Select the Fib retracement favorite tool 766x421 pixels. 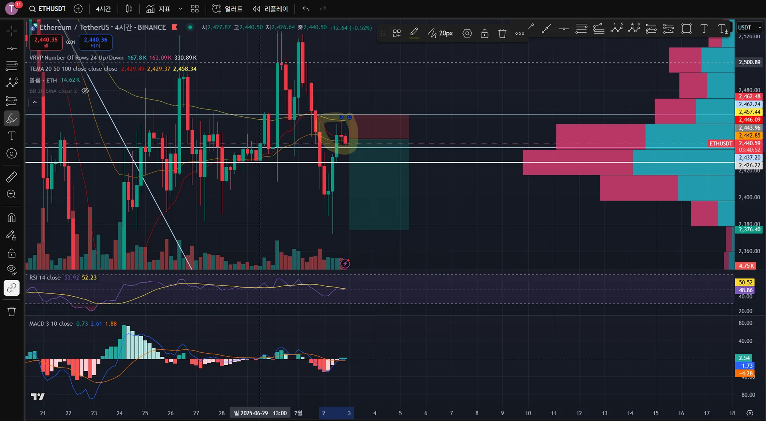tap(581, 28)
